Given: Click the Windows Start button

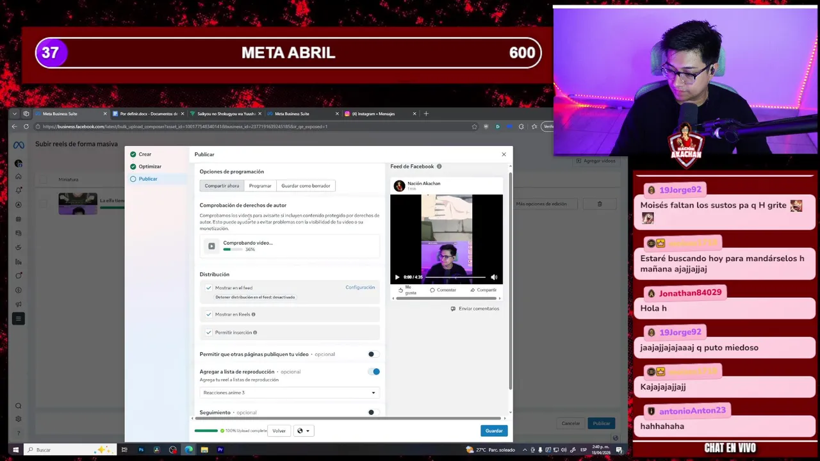Looking at the screenshot, I should [x=15, y=450].
